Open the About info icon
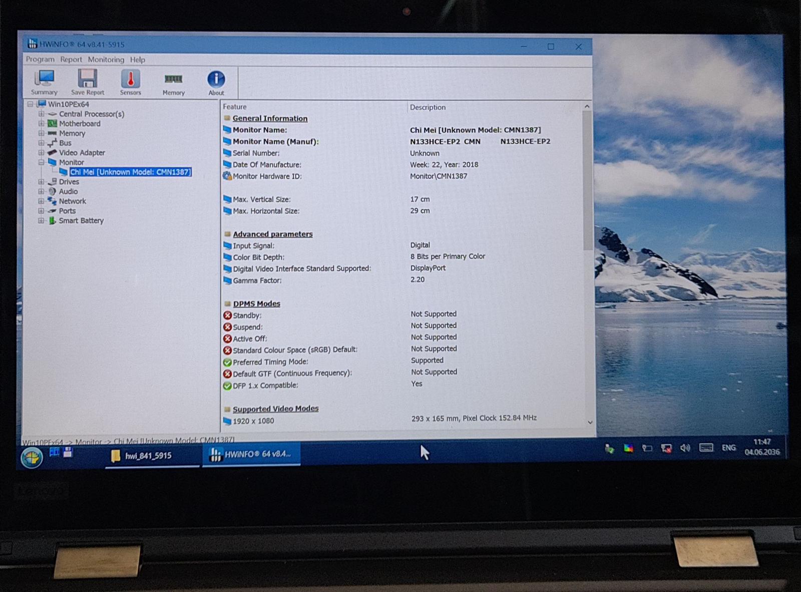 coord(216,83)
